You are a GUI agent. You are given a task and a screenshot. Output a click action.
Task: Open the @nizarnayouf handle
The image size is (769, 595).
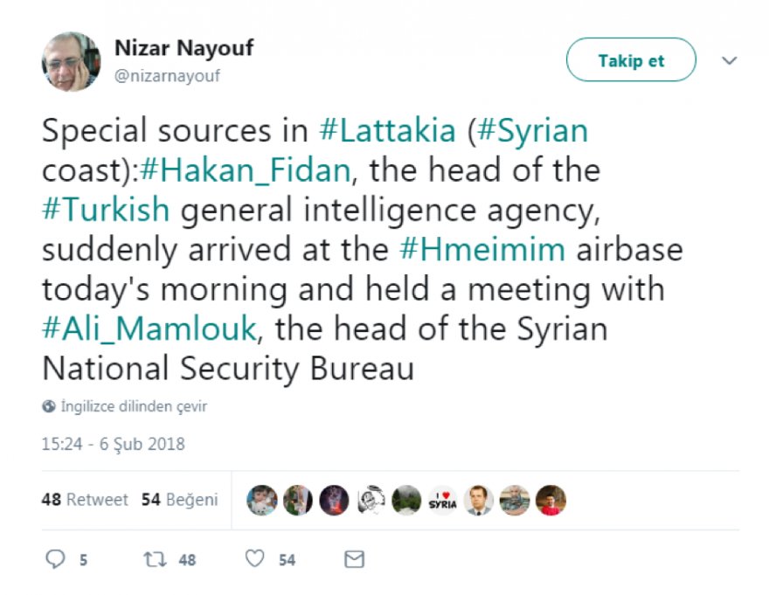(168, 76)
